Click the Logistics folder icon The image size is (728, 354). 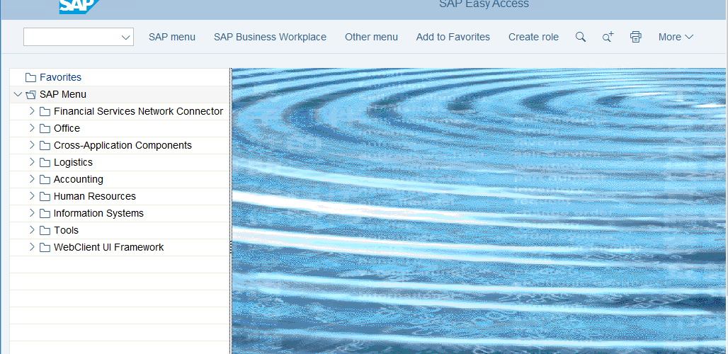[45, 162]
